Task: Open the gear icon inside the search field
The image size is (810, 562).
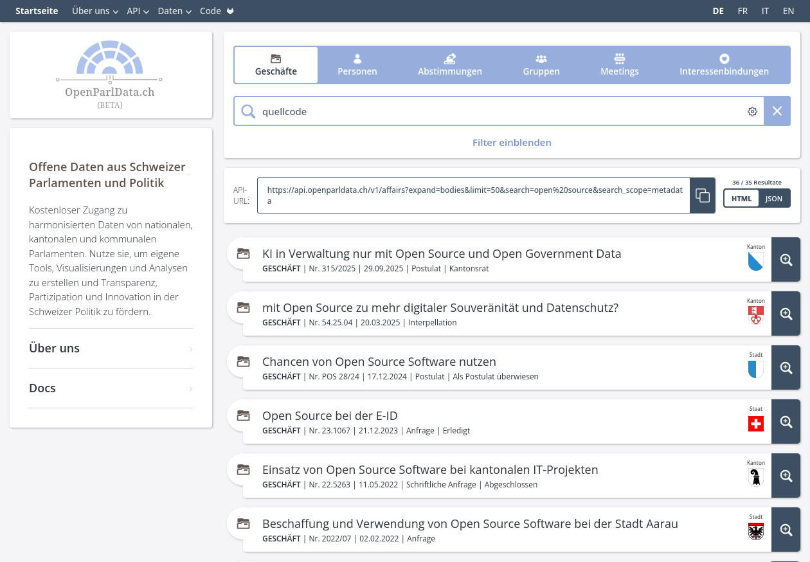Action: [x=752, y=111]
